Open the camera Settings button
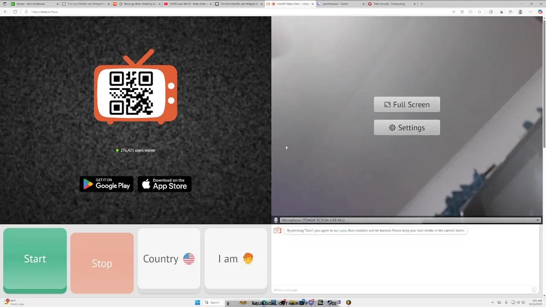Viewport: 546px width, 307px height. pos(407,127)
